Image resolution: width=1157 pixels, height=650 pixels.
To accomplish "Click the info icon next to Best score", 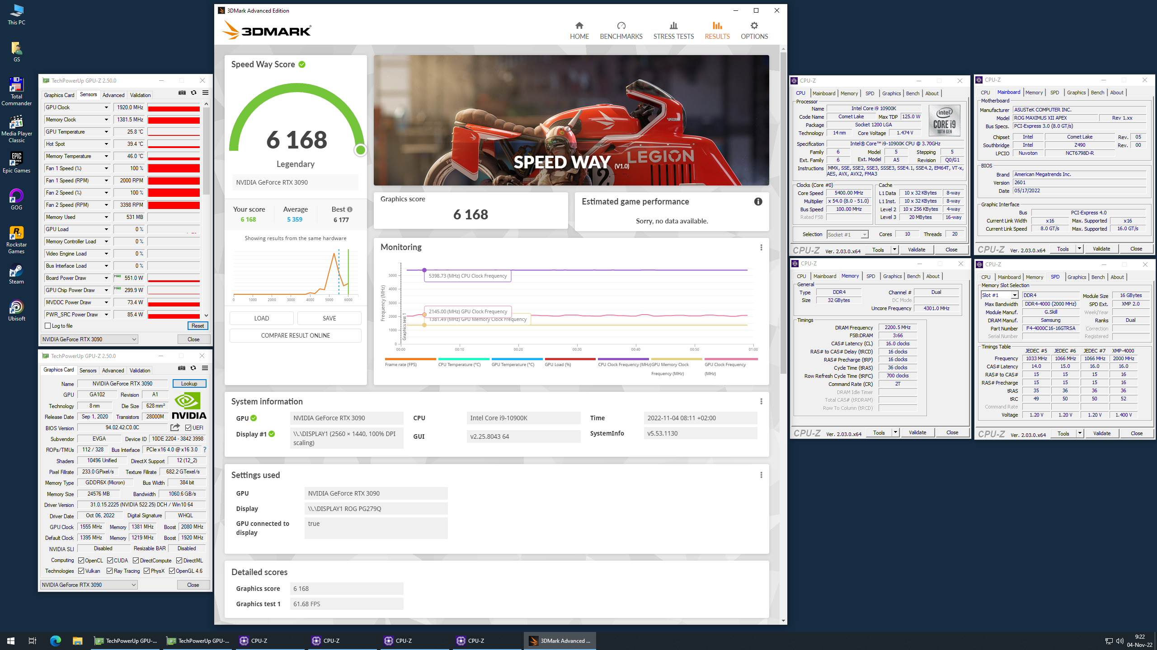I will tap(350, 209).
